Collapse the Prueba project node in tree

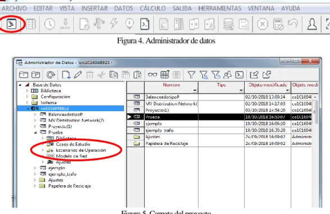click(x=35, y=133)
